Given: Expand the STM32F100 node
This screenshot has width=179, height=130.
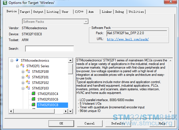Looking at the screenshot, I should pyautogui.click(x=23, y=72).
